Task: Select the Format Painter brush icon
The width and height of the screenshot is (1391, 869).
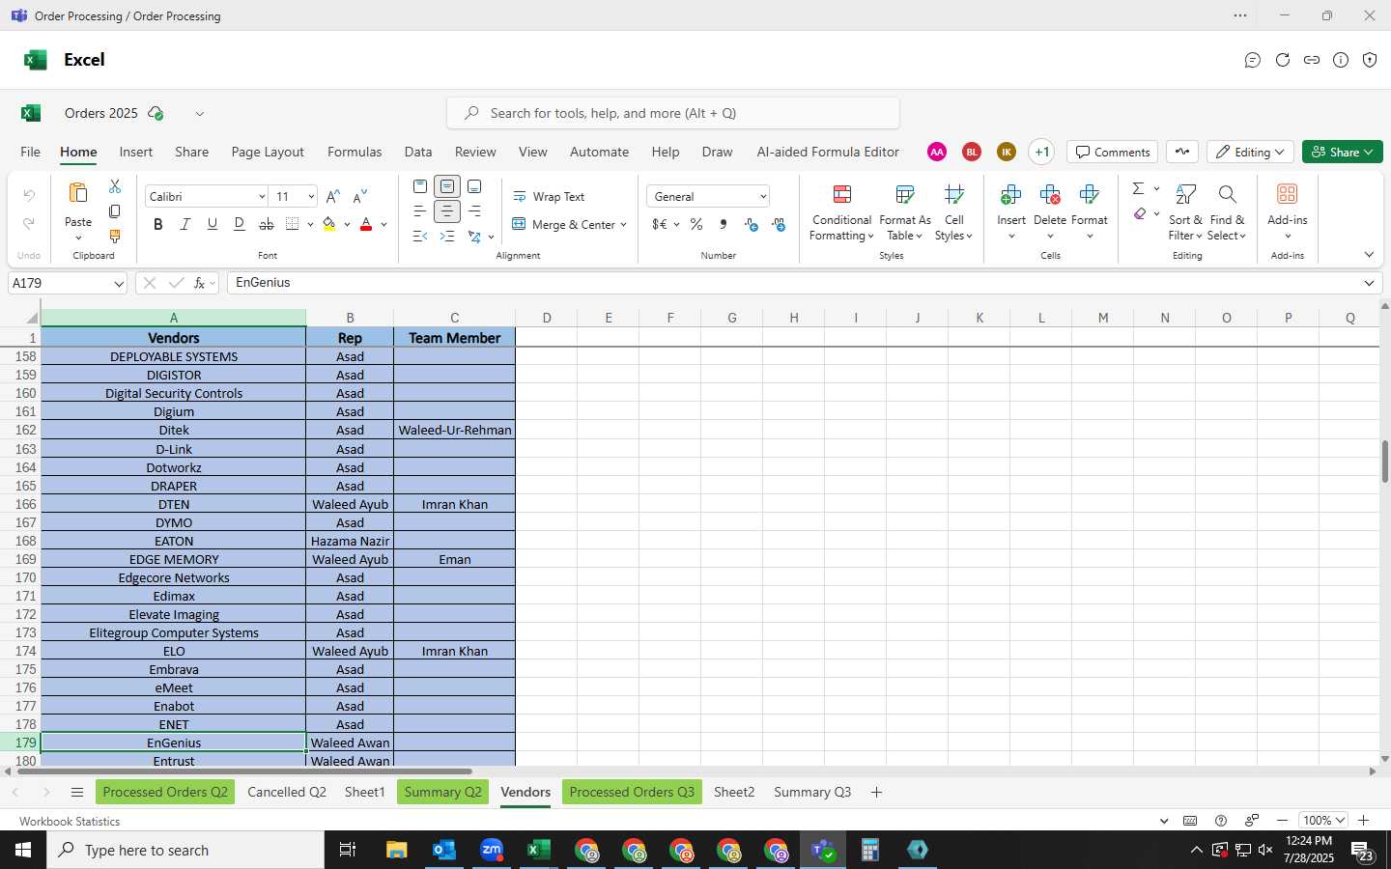Action: coord(115,237)
